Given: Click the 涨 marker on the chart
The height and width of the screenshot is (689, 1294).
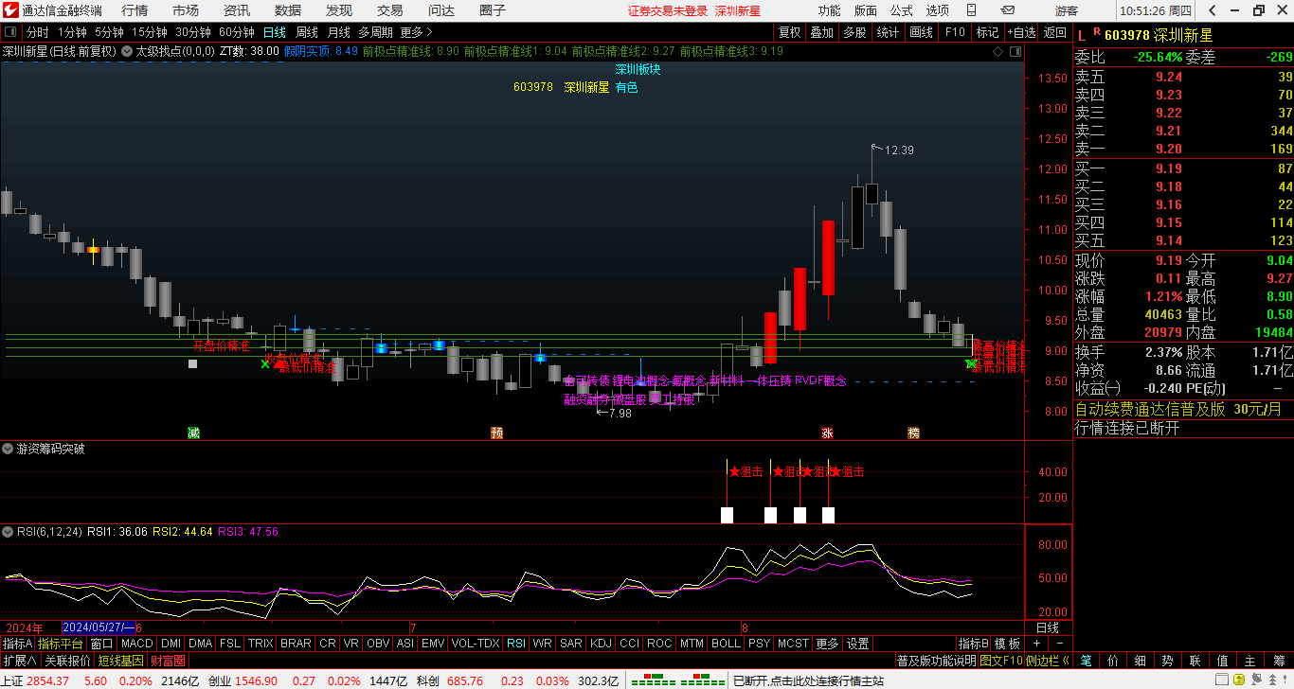Looking at the screenshot, I should point(827,433).
